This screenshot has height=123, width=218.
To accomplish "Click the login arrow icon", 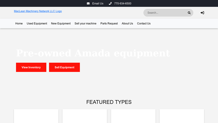I will [202, 13].
